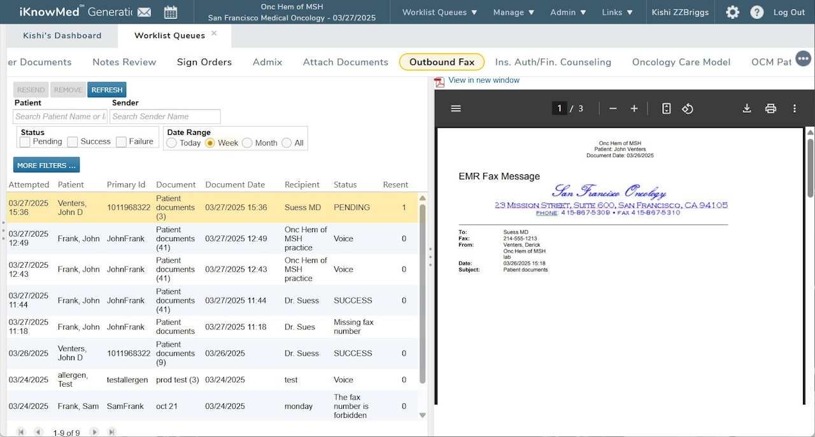Screen dimensions: 815x437
Task: Open the mail envelope icon in header
Action: click(x=145, y=12)
